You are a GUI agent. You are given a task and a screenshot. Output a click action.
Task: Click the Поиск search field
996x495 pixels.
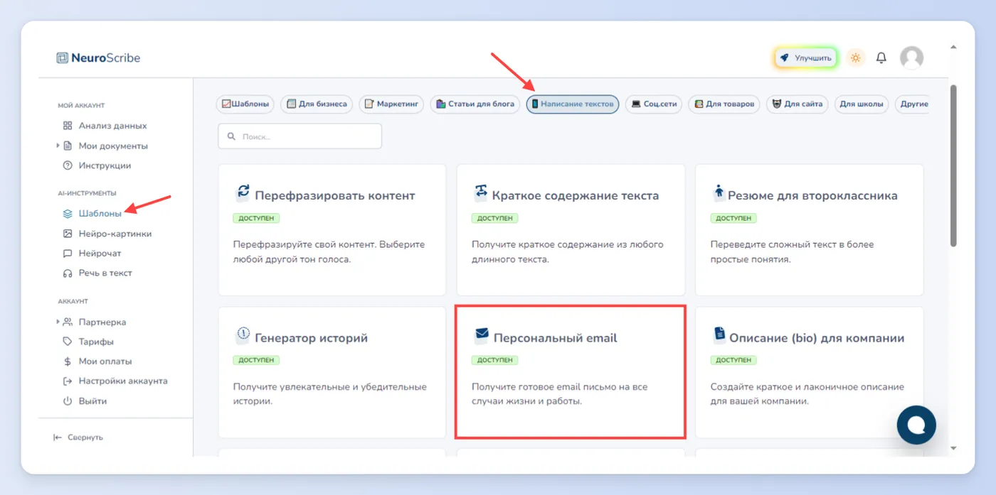click(300, 136)
